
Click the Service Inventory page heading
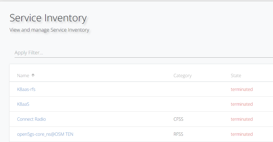(48, 18)
